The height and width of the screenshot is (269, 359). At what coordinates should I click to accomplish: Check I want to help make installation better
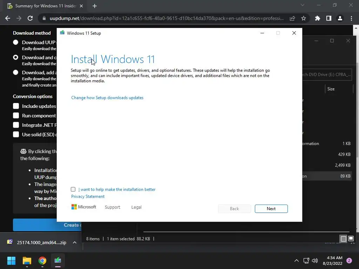point(73,189)
